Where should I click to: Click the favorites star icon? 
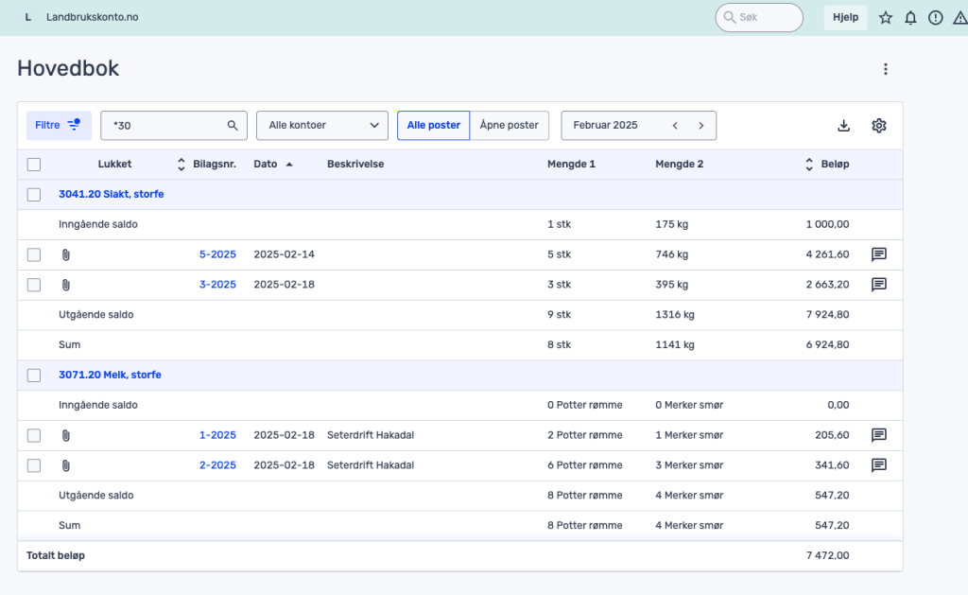(x=886, y=18)
